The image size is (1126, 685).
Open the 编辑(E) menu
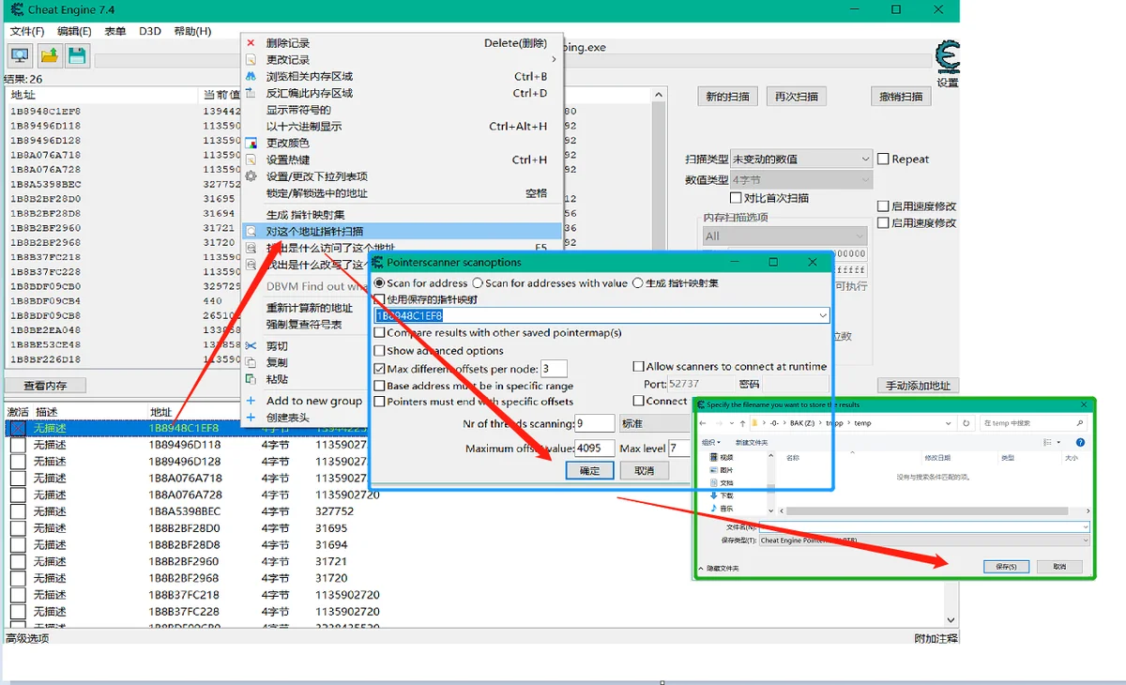(x=74, y=31)
